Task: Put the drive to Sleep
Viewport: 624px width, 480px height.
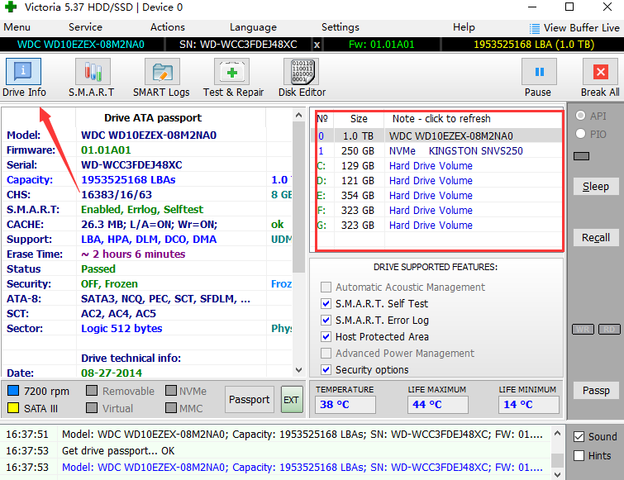Action: click(595, 187)
